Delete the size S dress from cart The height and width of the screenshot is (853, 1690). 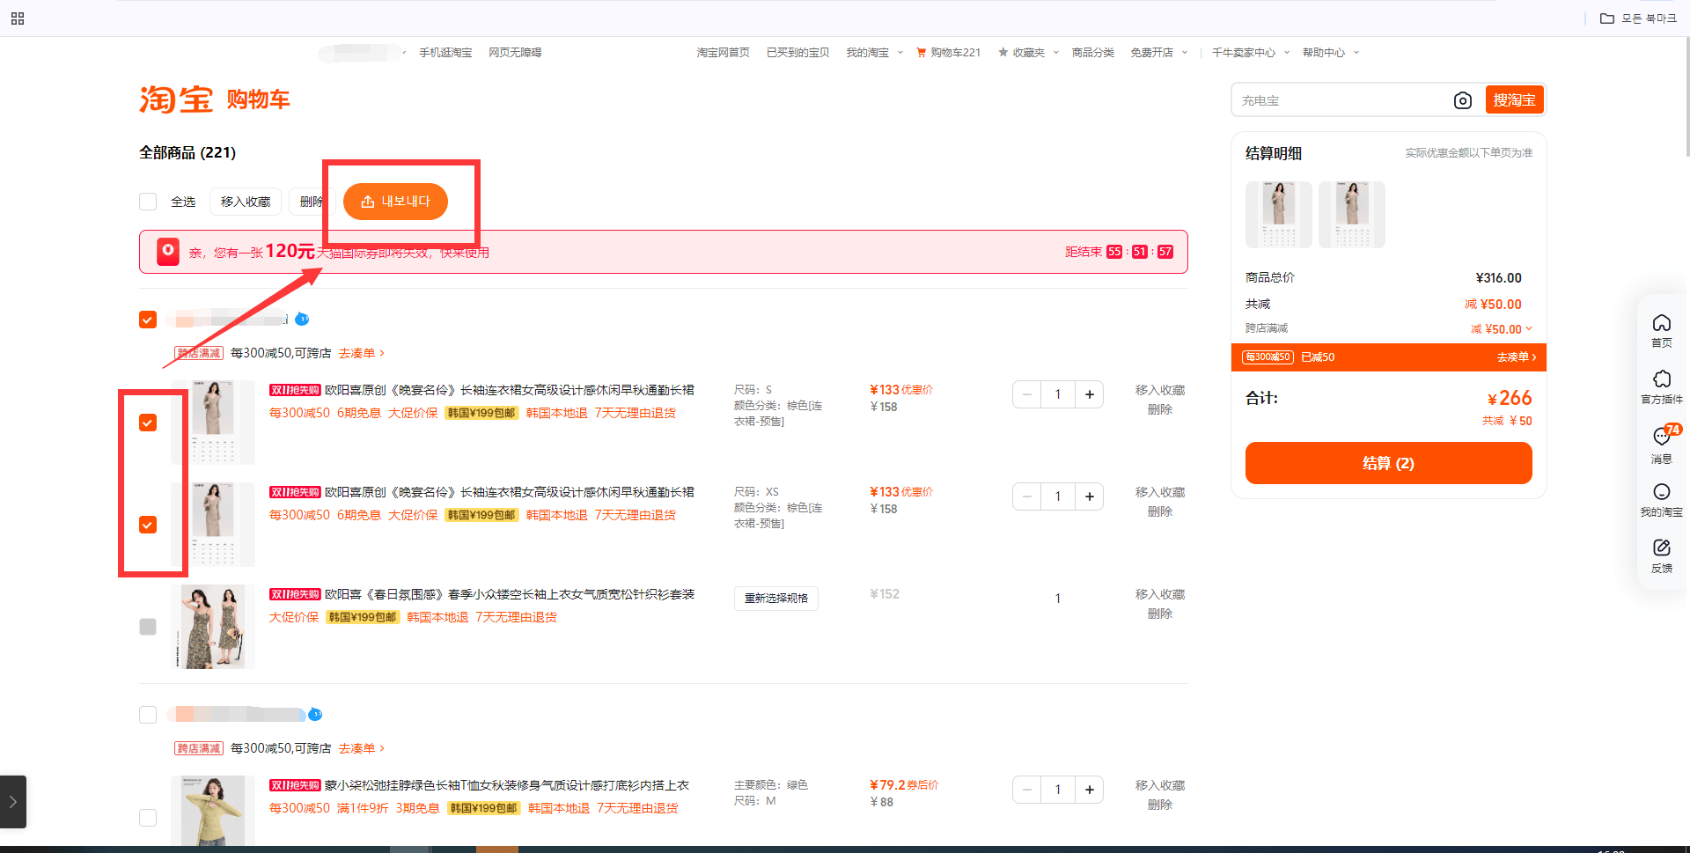tap(1160, 409)
